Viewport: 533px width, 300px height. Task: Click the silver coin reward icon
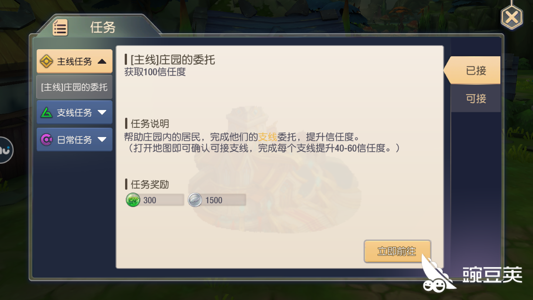[x=195, y=200]
